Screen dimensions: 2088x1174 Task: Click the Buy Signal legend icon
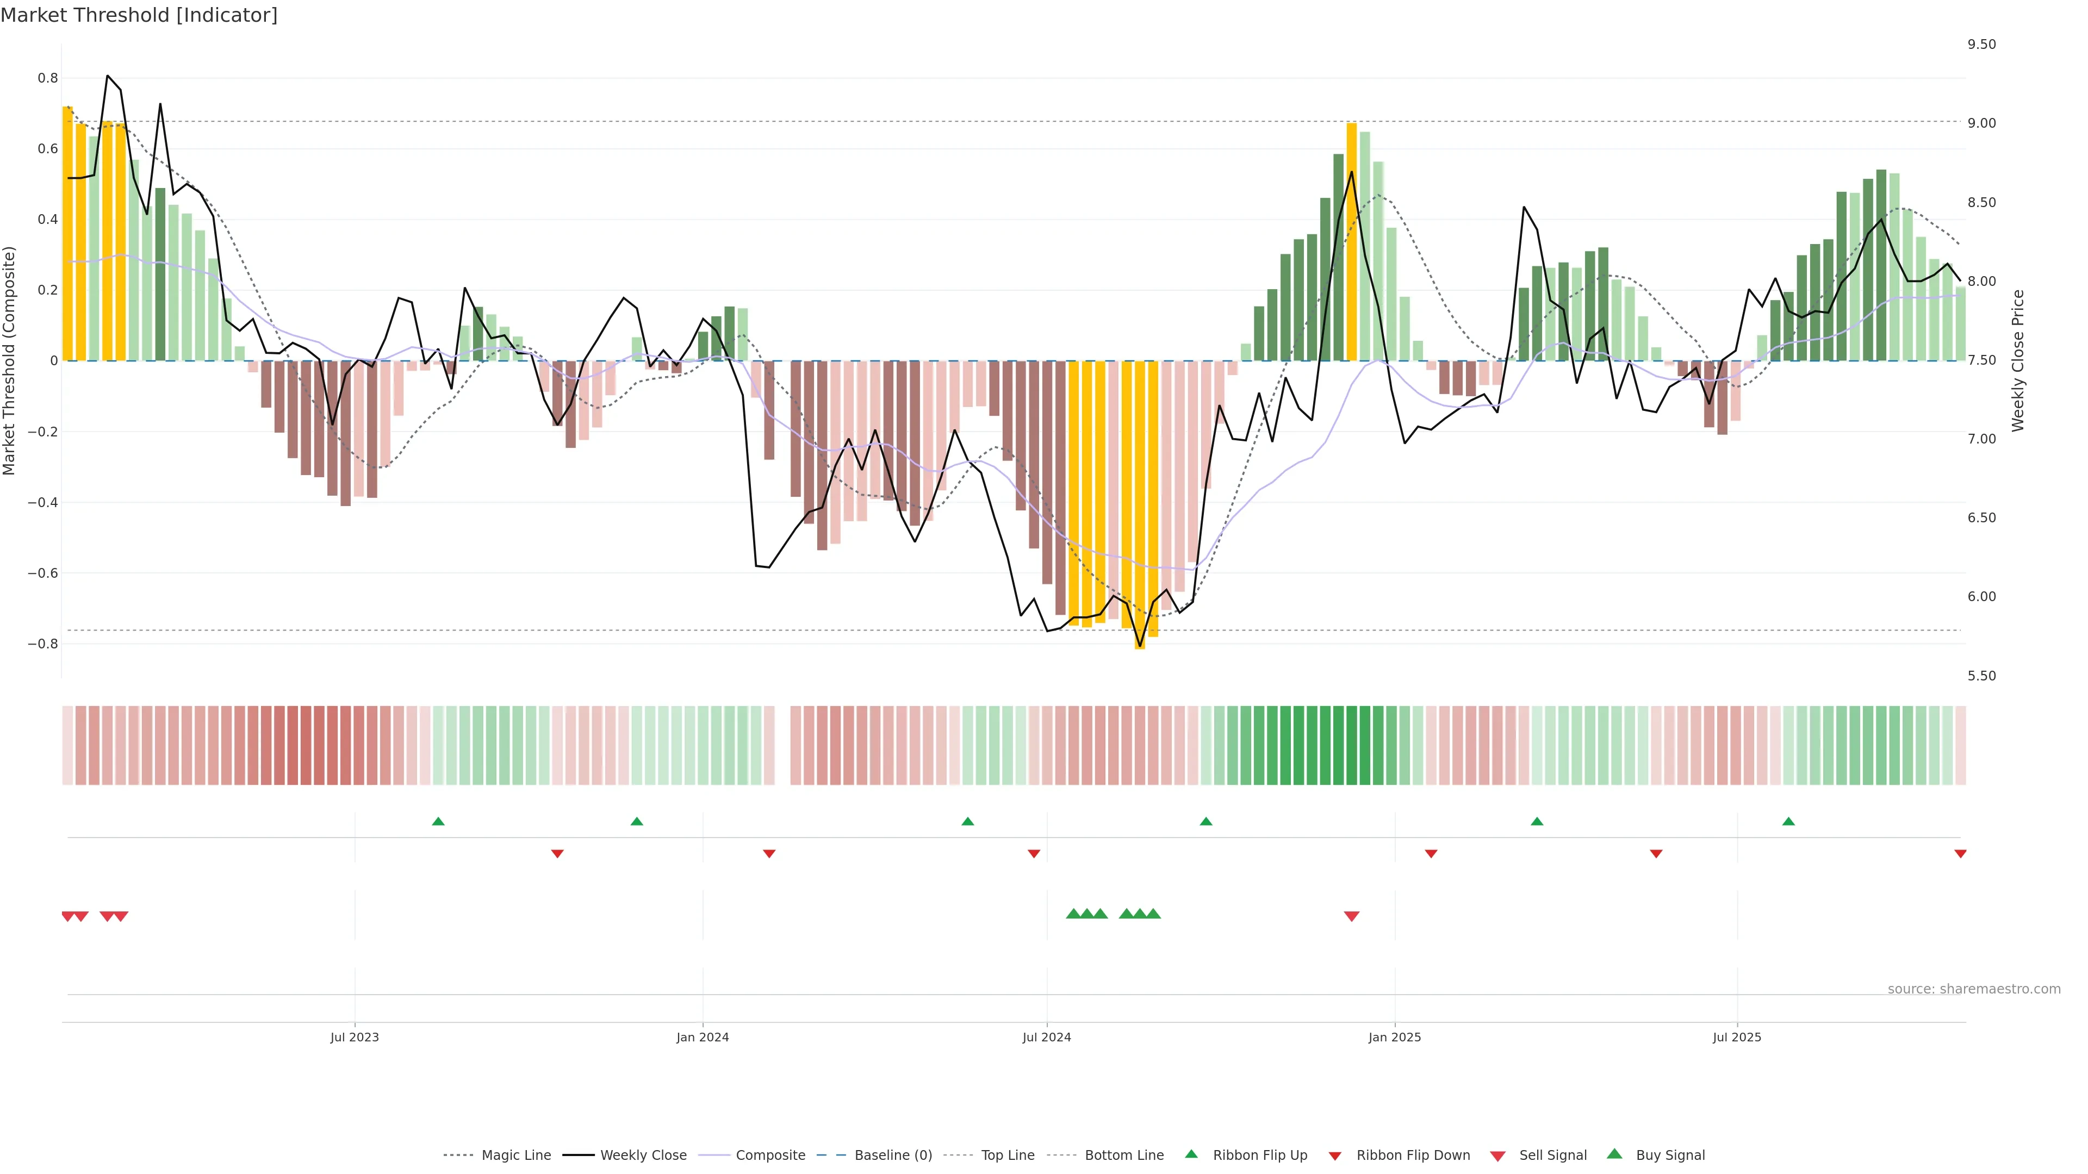click(1614, 1154)
